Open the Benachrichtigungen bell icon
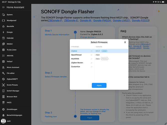The height and width of the screenshot is (125, 167). click(x=4, y=115)
